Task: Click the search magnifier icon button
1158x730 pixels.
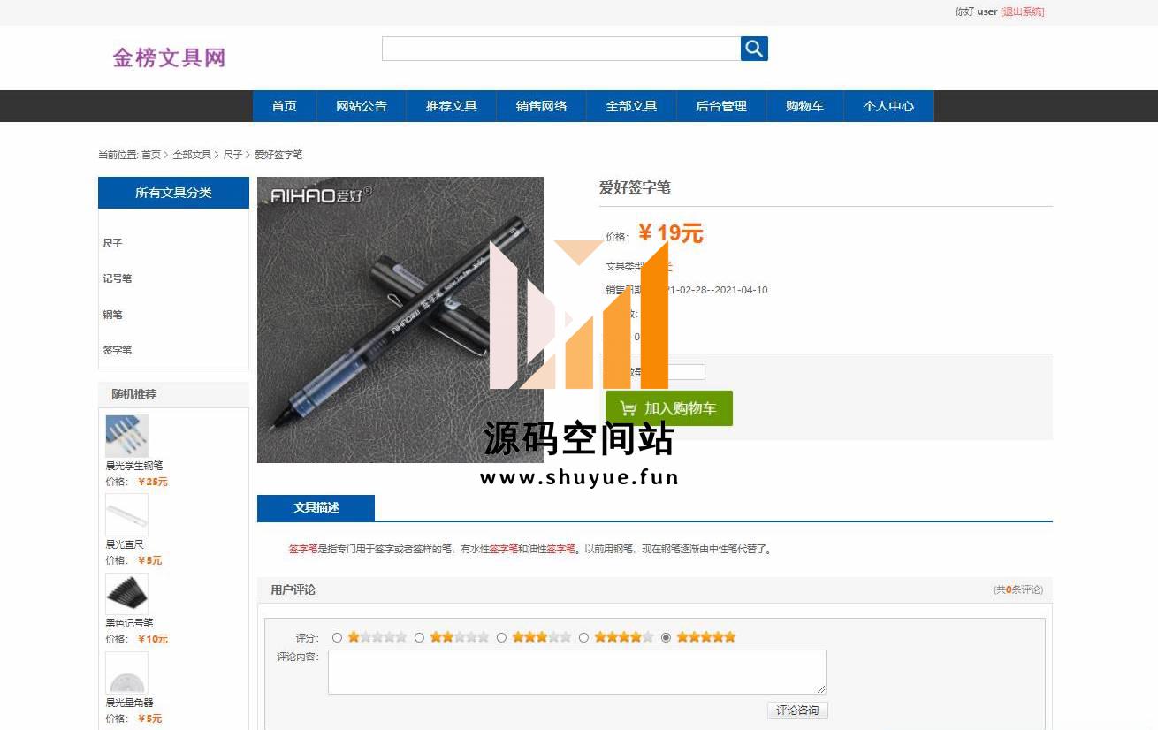Action: pos(753,49)
